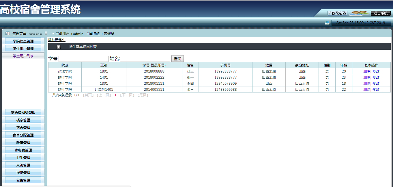
Task: Open 楼宇管理 menu
Action: (23, 120)
